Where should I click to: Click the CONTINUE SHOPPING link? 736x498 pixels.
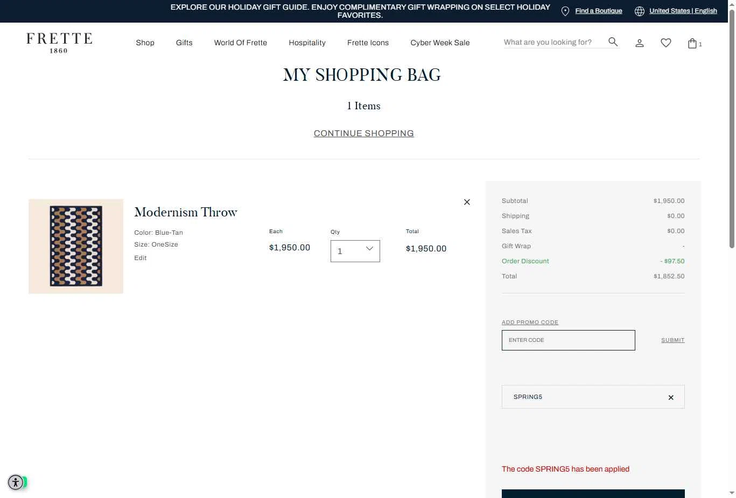click(364, 134)
